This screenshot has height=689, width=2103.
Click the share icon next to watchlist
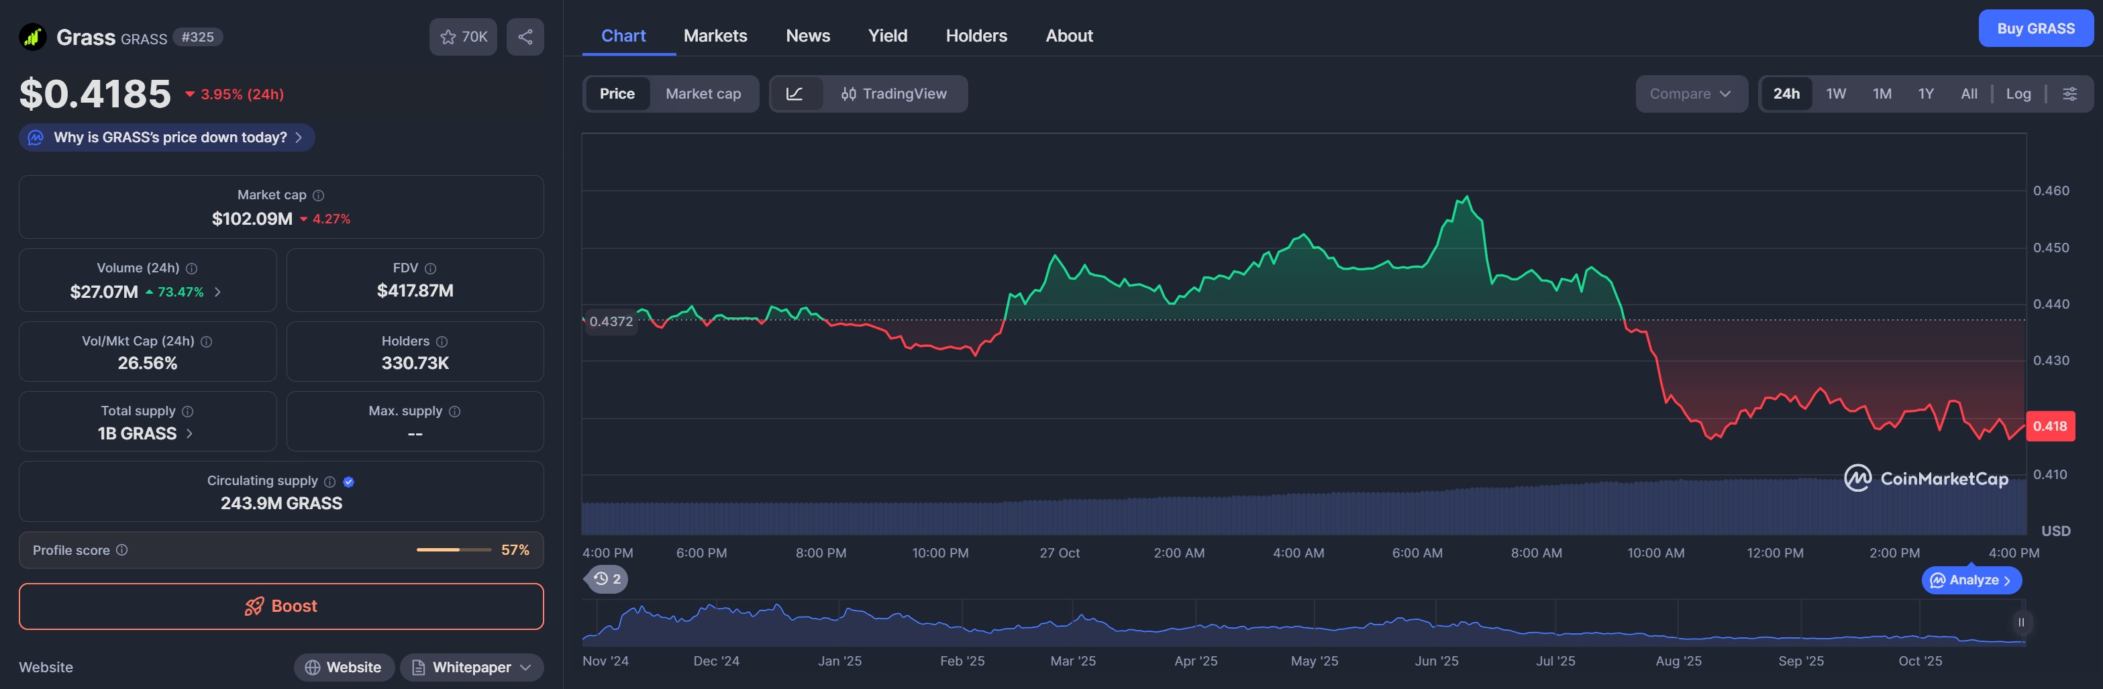(525, 37)
